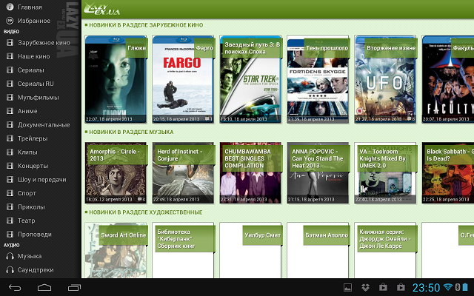The image size is (474, 296).
Task: Open Новинки в разделе художественные heading
Action: [146, 212]
